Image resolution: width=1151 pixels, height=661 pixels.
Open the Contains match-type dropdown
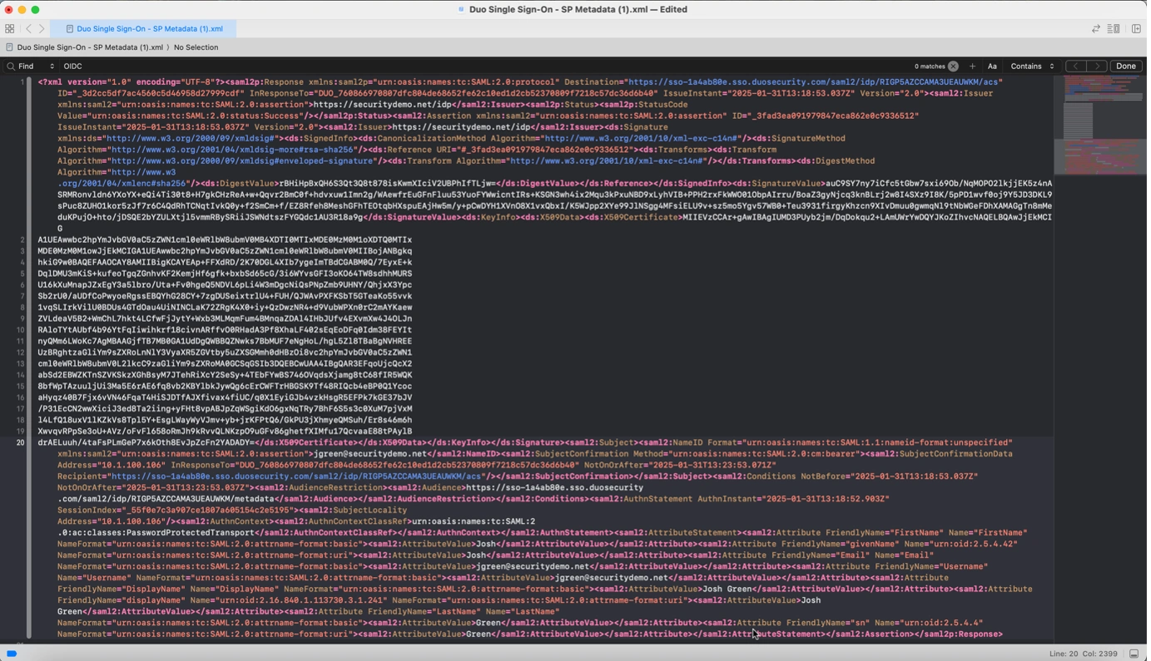(x=1027, y=67)
